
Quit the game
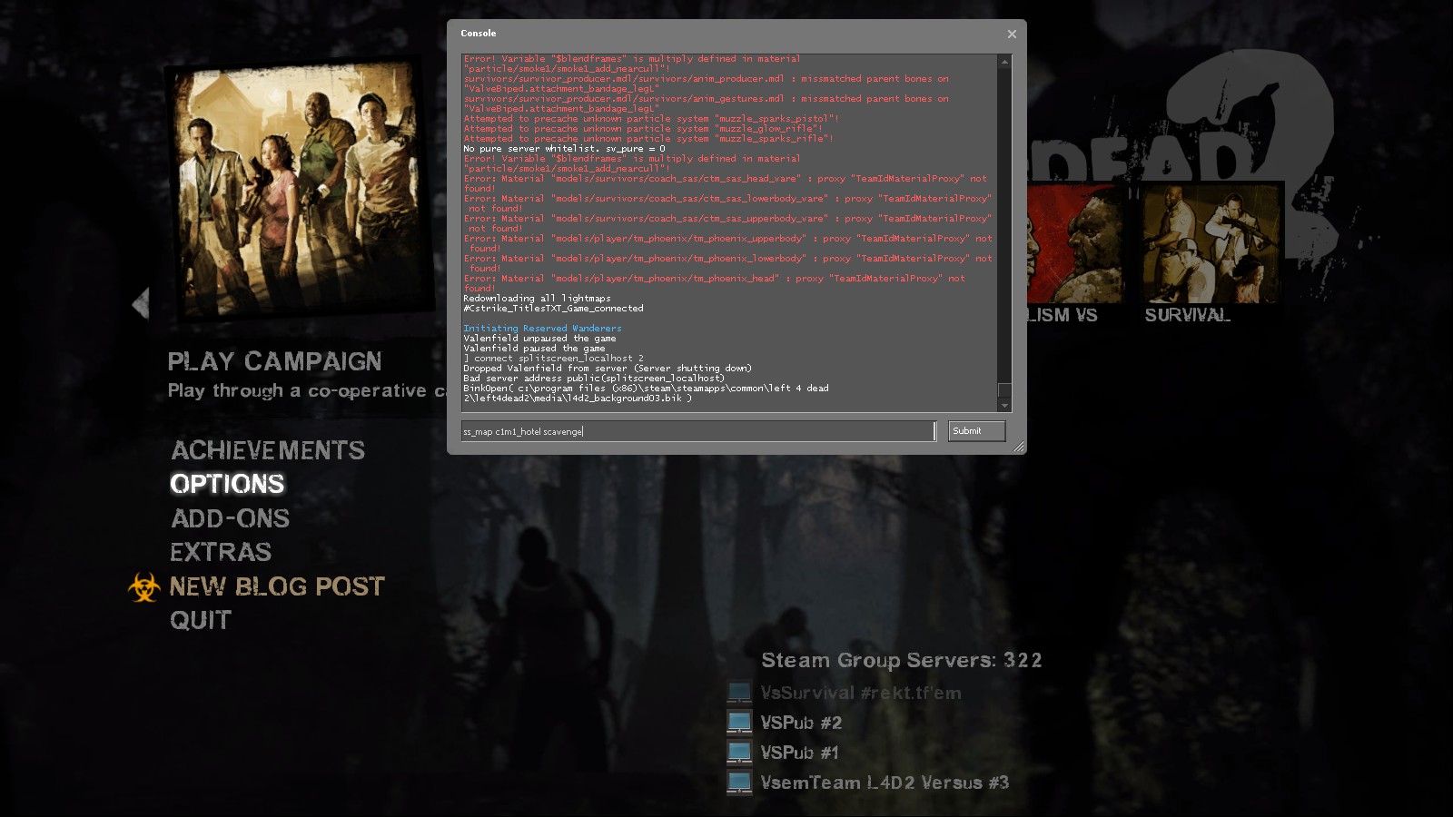[201, 620]
